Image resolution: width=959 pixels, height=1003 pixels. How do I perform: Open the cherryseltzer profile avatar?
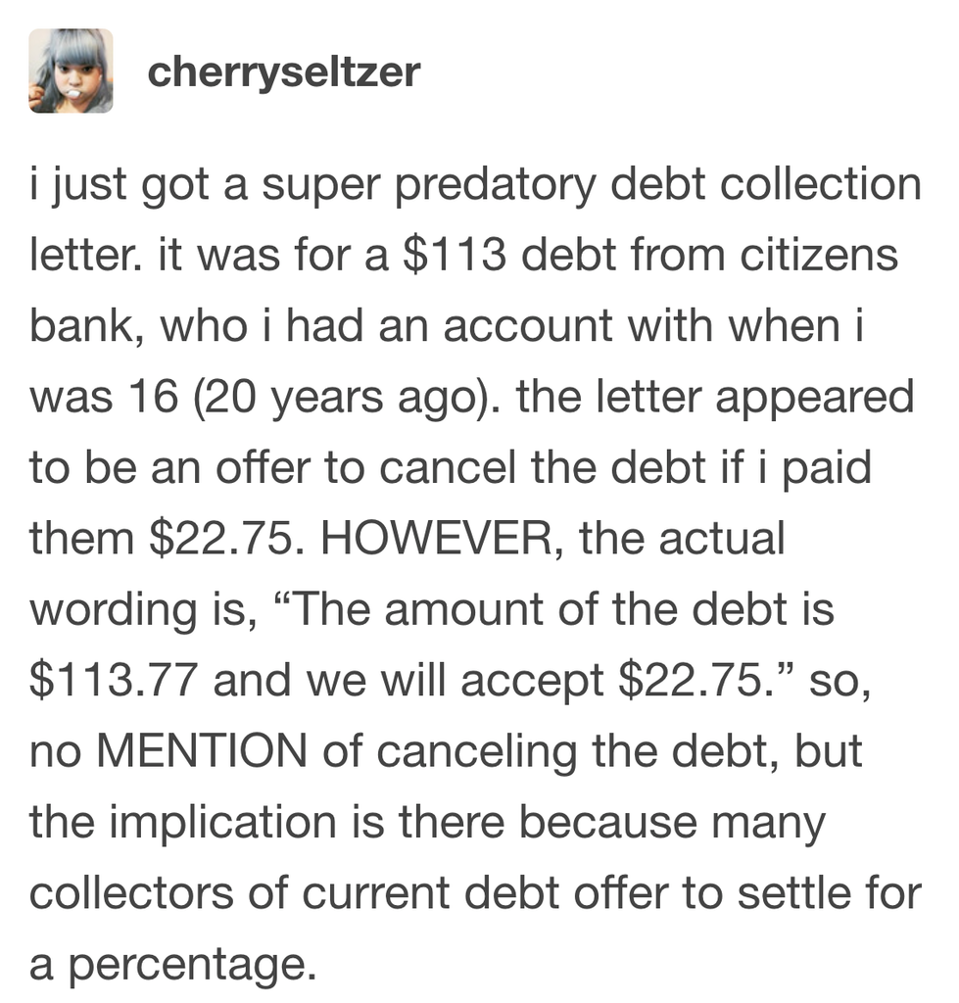[71, 71]
